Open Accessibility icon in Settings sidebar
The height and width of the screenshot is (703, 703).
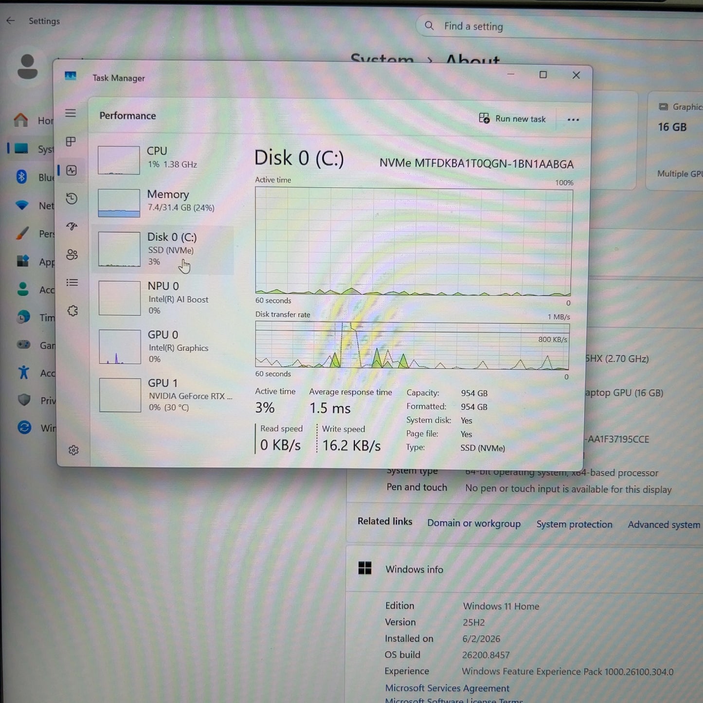(24, 372)
